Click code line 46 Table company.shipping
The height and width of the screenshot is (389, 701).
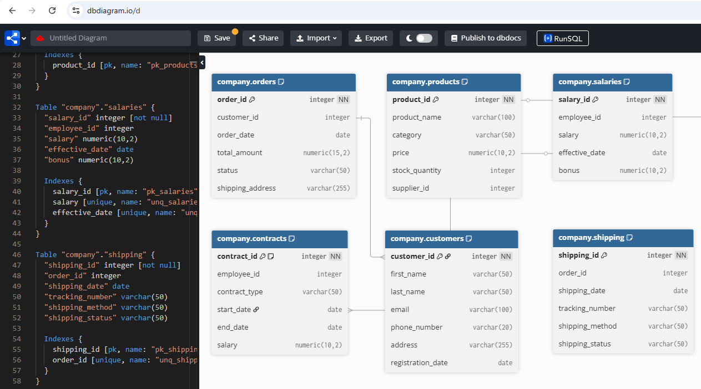point(94,255)
